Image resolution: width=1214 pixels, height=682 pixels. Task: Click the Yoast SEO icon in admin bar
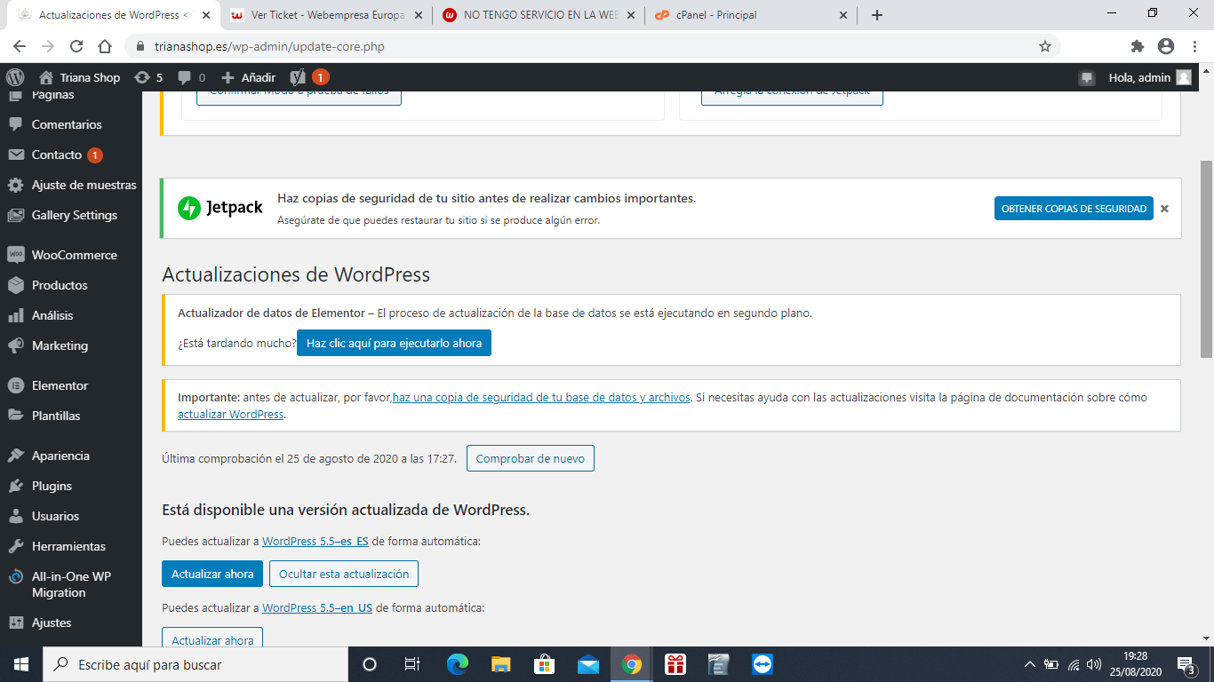(x=299, y=77)
